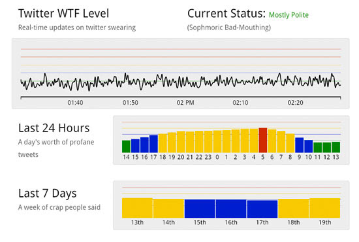Viewport: 359px width, 242px height.
Task: Click the 'Last 7 Days' heading
Action: coord(48,194)
